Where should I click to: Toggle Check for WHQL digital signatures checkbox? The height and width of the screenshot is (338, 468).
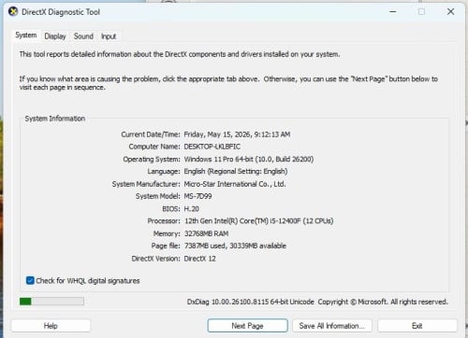coord(30,281)
